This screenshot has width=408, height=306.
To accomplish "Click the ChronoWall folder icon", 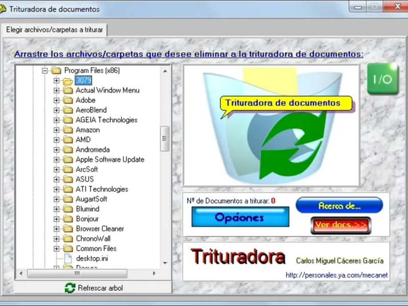I will pos(68,239).
